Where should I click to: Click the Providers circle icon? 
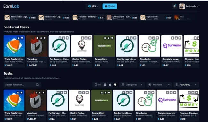point(150,85)
